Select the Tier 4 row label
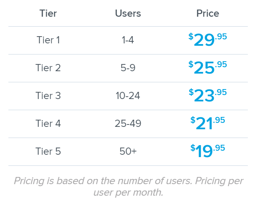 (48, 123)
